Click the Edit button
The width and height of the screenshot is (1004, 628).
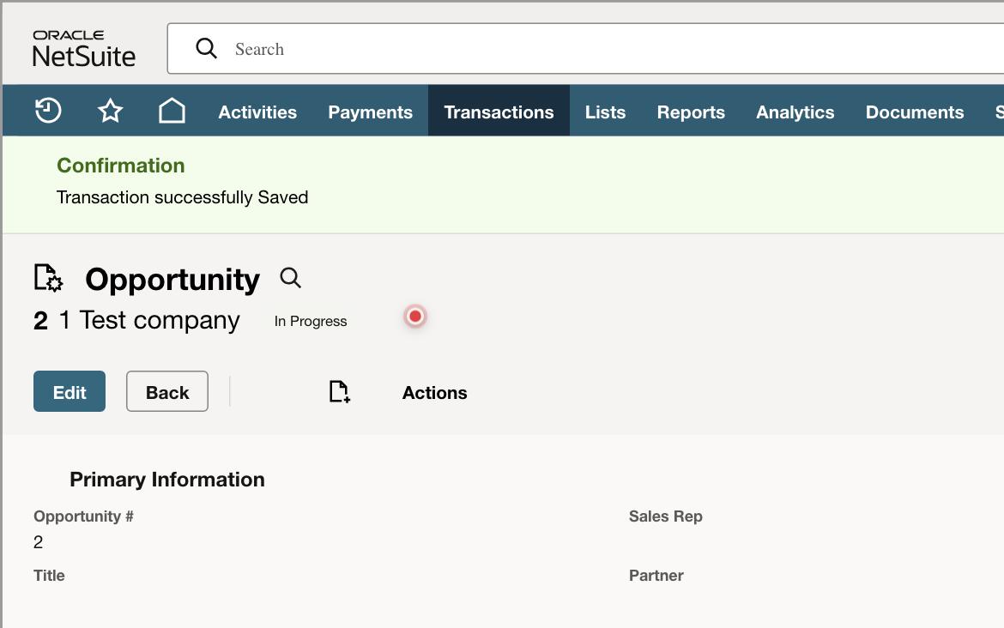point(70,391)
